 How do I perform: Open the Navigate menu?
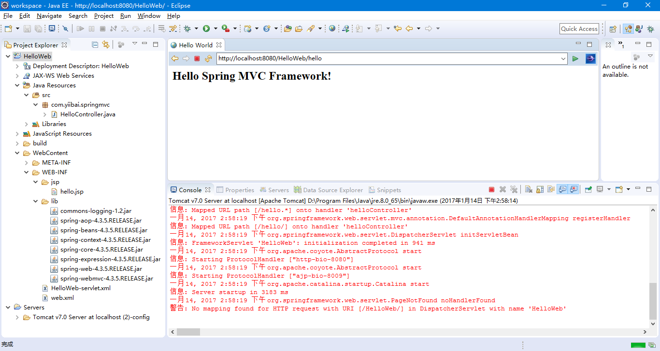[49, 16]
